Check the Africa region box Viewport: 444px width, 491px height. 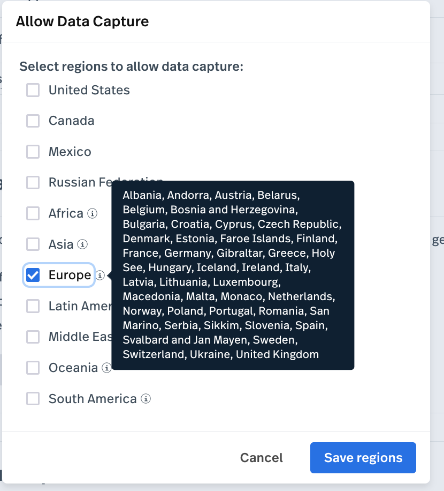pos(33,213)
